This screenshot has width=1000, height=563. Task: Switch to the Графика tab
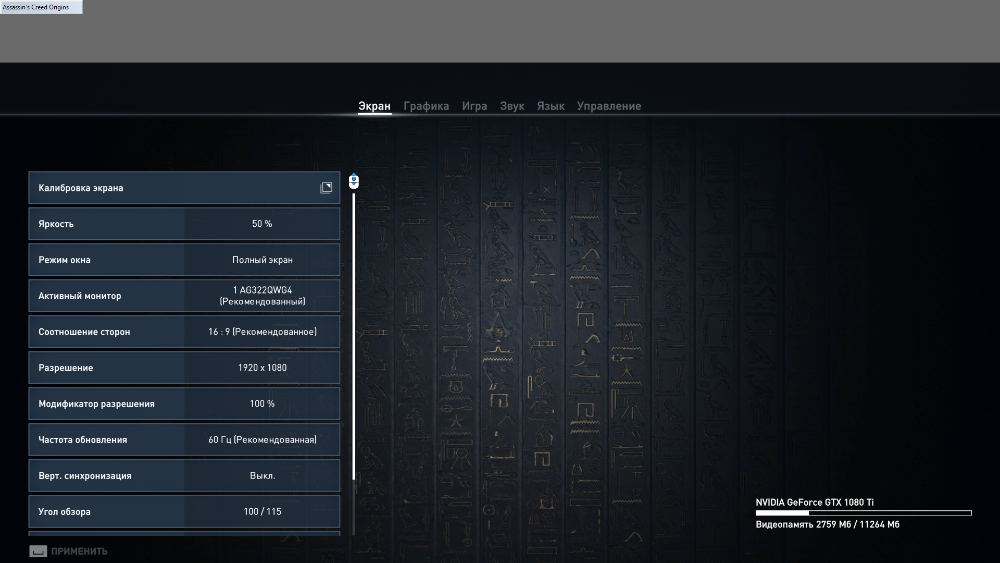426,106
